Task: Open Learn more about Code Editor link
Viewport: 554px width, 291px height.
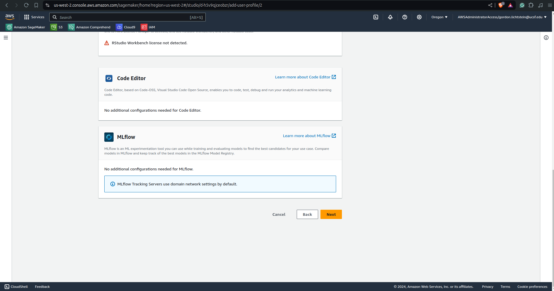Action: [x=305, y=77]
